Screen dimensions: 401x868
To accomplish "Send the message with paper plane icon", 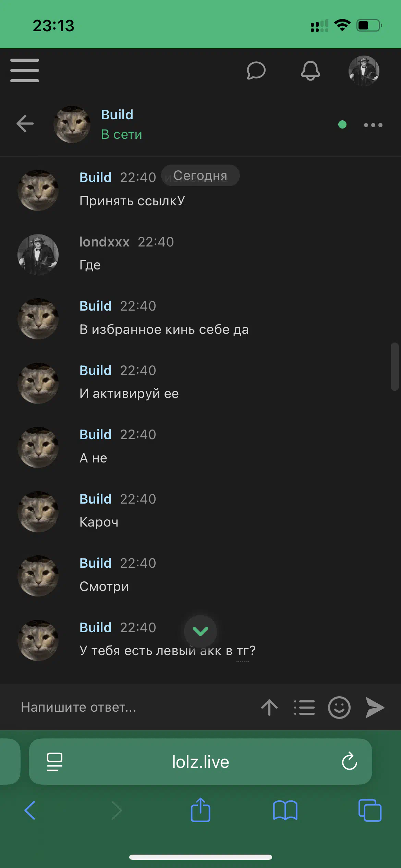I will click(x=375, y=707).
